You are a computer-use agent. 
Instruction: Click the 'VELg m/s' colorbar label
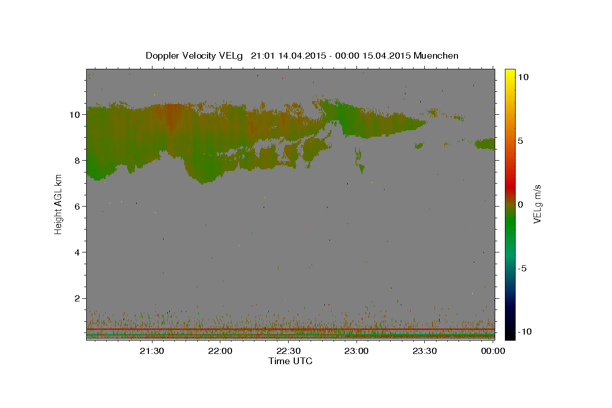click(x=537, y=204)
